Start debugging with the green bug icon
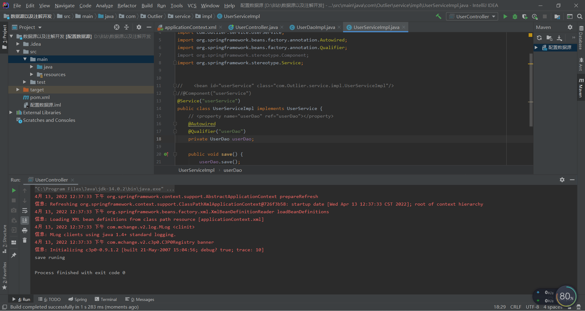The image size is (585, 311). tap(515, 16)
